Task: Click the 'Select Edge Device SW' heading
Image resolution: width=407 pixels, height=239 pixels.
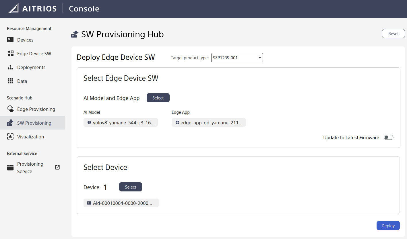Action: pos(121,78)
